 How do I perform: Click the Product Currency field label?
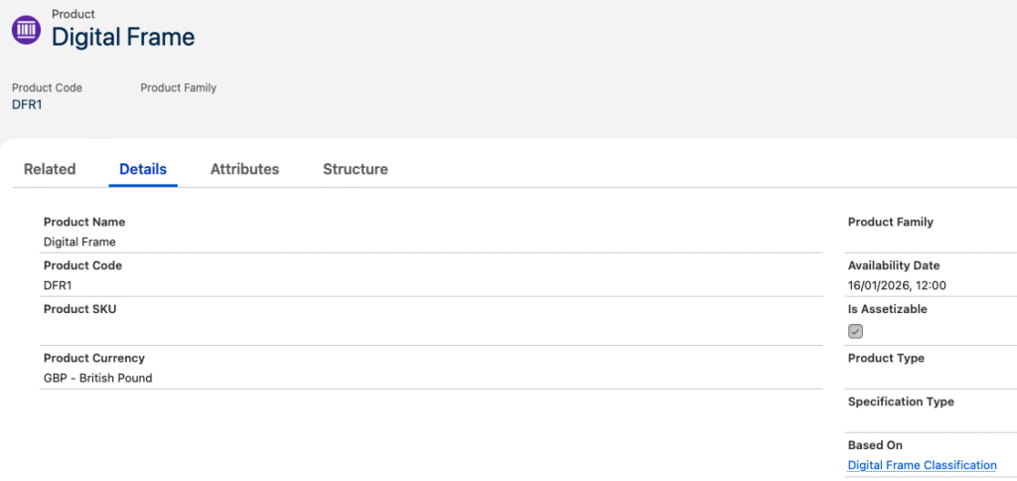[x=93, y=358]
